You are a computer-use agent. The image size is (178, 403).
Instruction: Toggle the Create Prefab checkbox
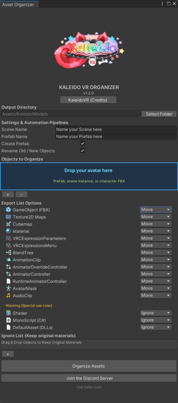click(82, 143)
